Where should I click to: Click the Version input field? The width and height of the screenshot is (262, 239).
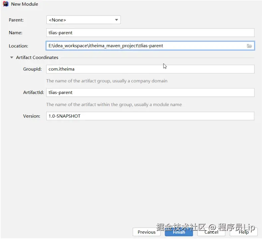150,116
